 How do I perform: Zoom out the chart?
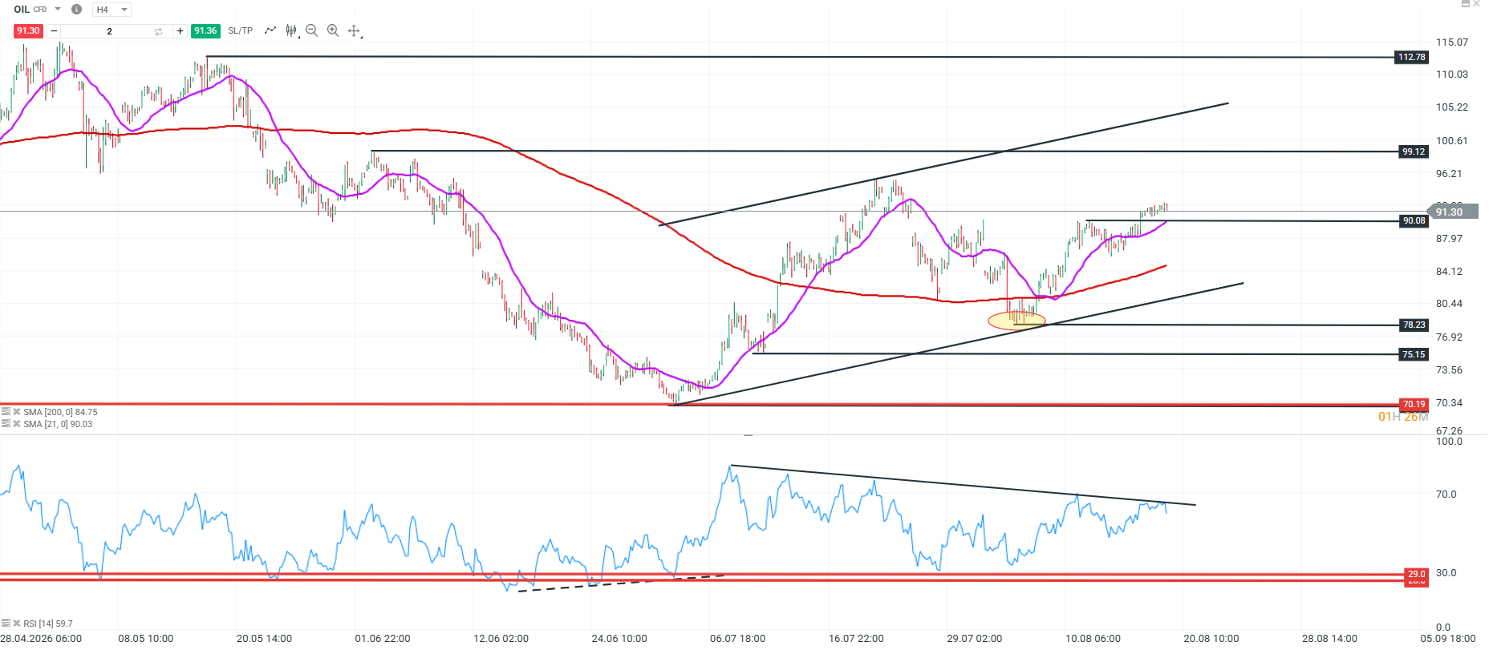312,30
